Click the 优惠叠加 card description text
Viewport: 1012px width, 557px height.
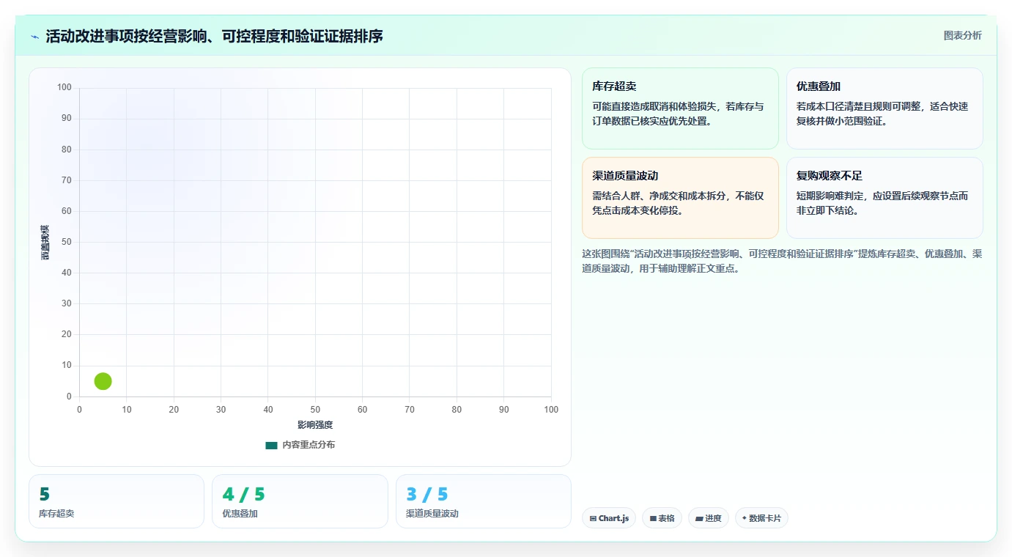[882, 114]
